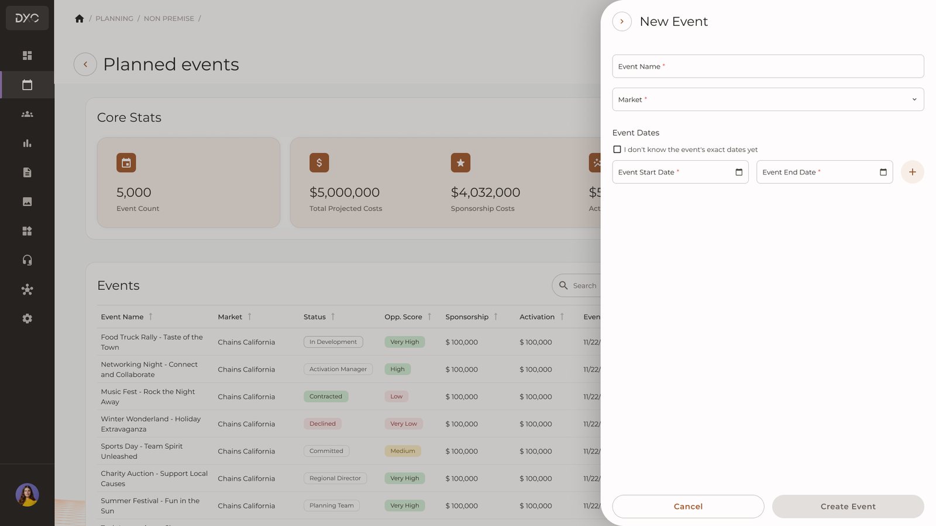Screen dimensions: 936x526
Task: Sort by Event Name column arrow
Action: [150, 317]
